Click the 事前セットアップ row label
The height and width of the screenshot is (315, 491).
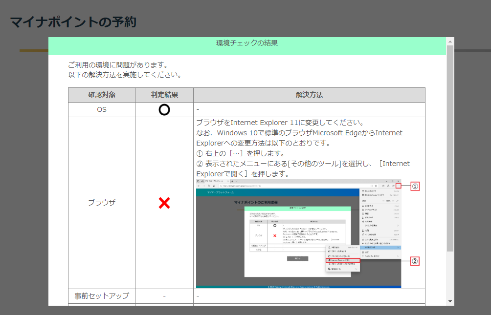tap(102, 295)
